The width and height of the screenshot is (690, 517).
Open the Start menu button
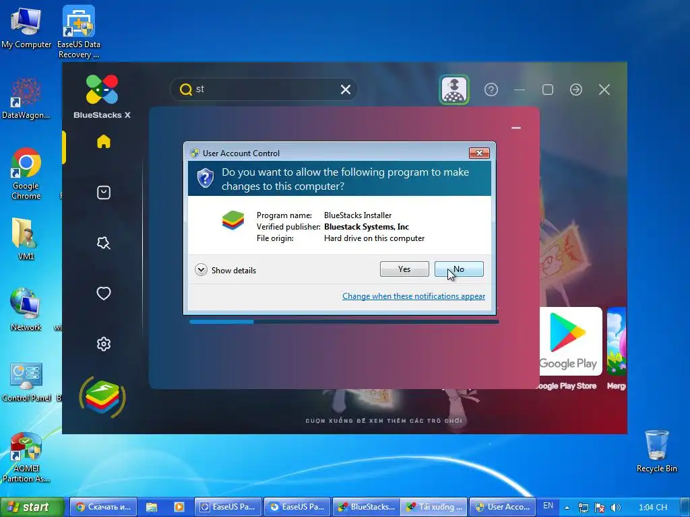32,507
